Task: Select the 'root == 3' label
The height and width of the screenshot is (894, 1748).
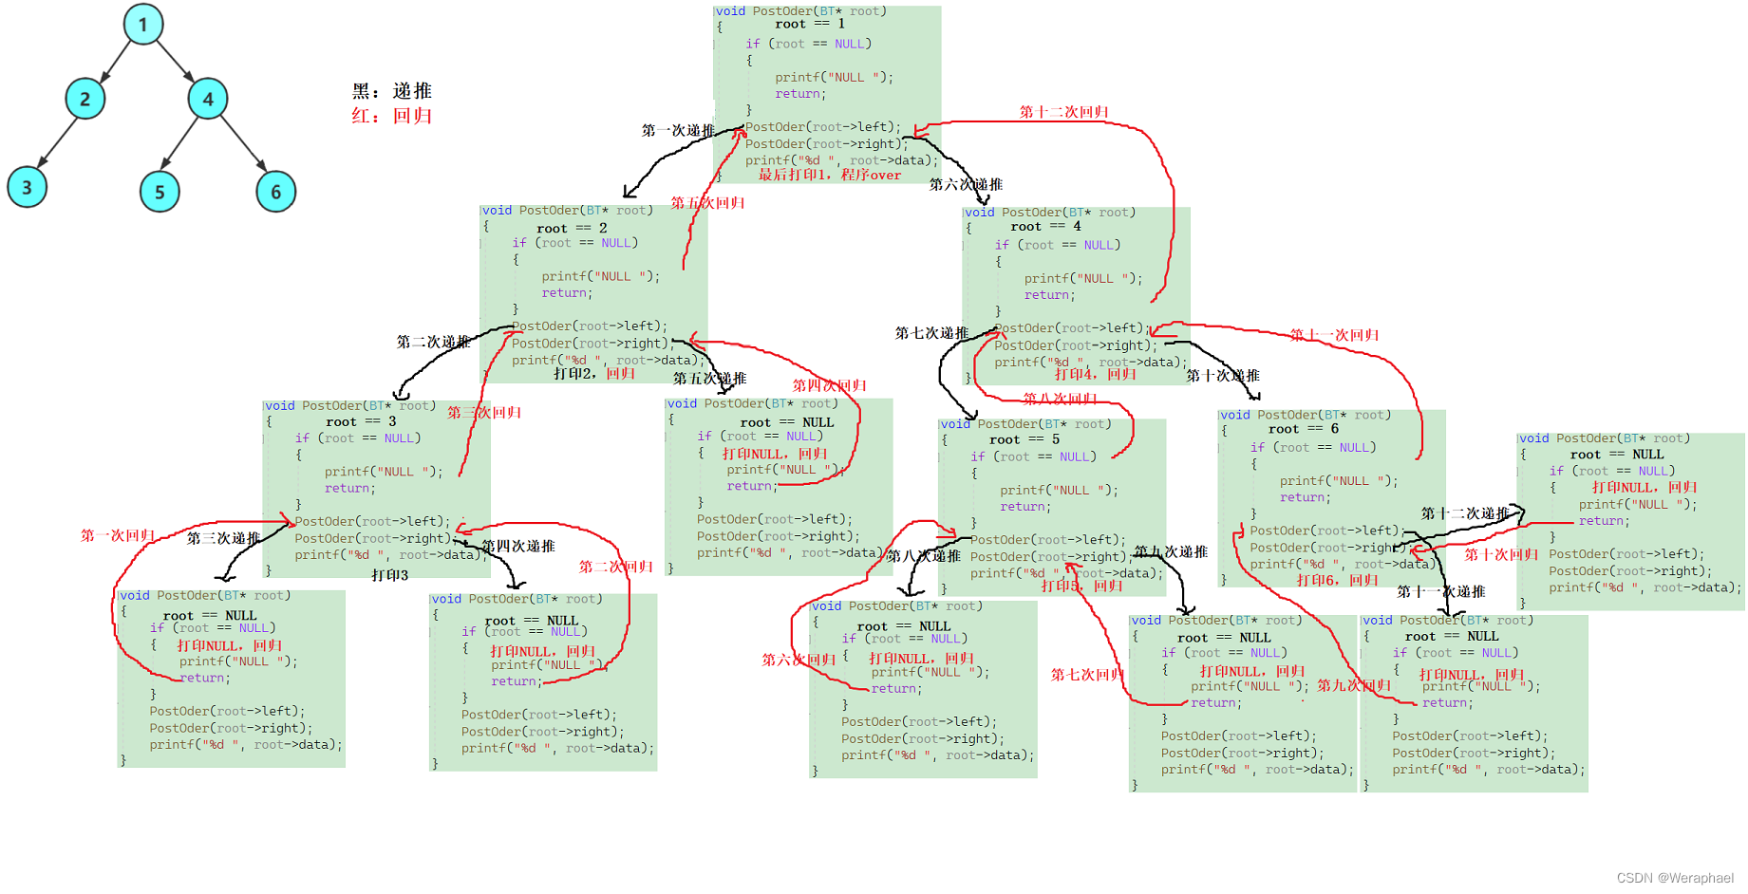Action: (361, 421)
